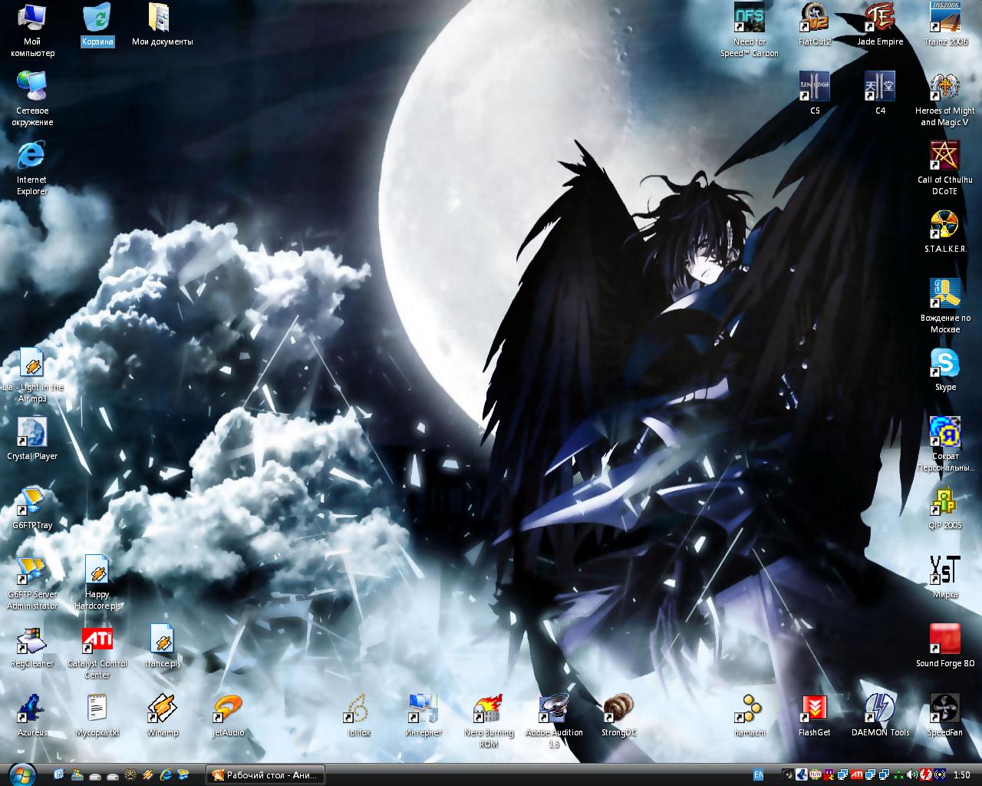
Task: Open the StrongDC shortcut
Action: pos(618,716)
